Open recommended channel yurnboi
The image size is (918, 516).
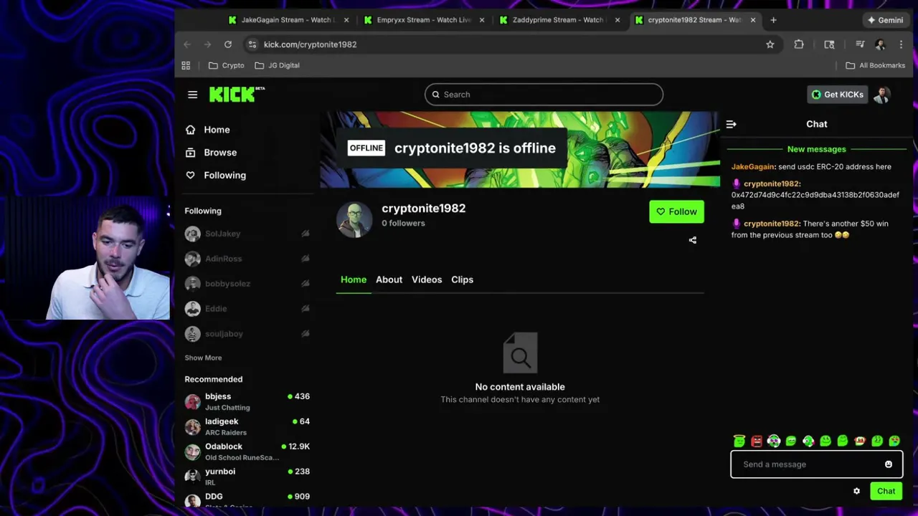[x=247, y=477]
